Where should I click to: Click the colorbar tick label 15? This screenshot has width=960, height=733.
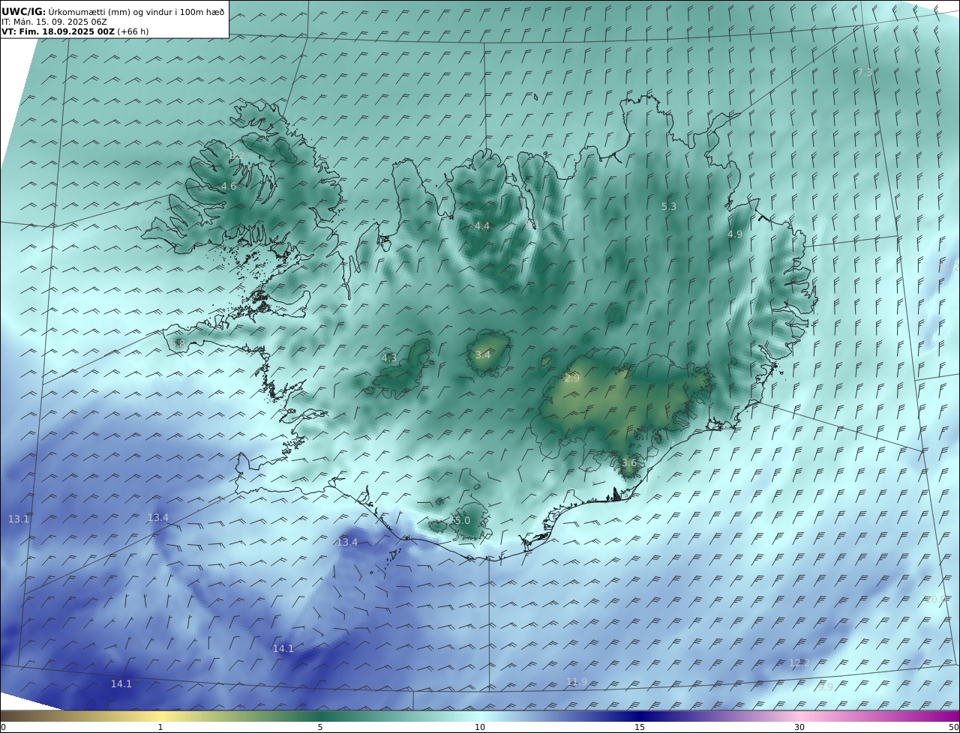pyautogui.click(x=640, y=727)
